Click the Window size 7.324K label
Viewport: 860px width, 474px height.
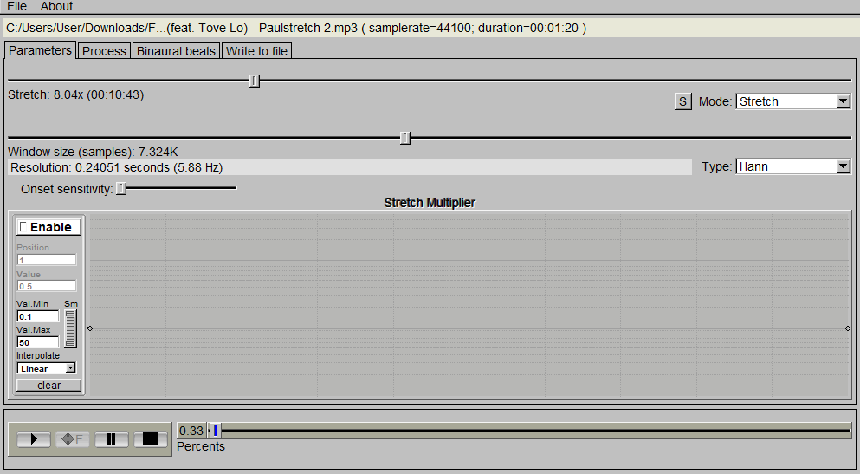tap(93, 152)
